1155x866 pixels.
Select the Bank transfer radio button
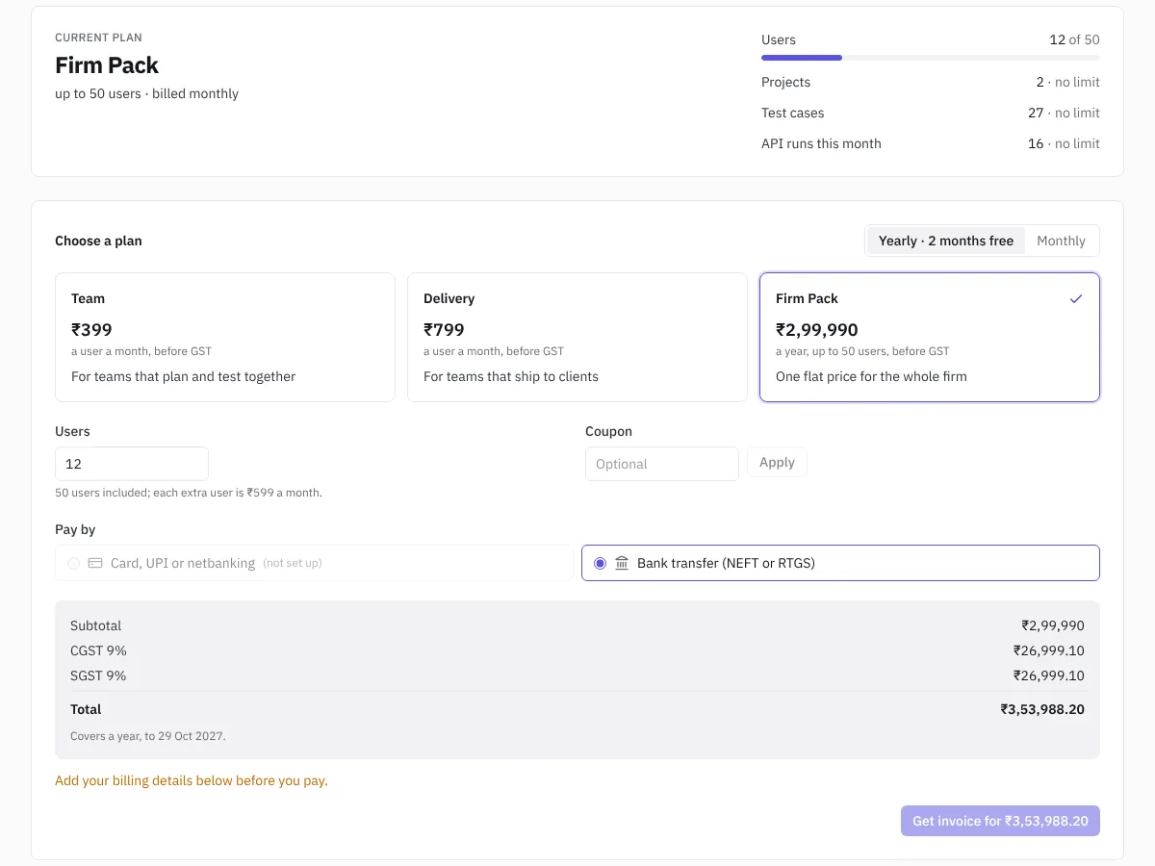pyautogui.click(x=601, y=563)
